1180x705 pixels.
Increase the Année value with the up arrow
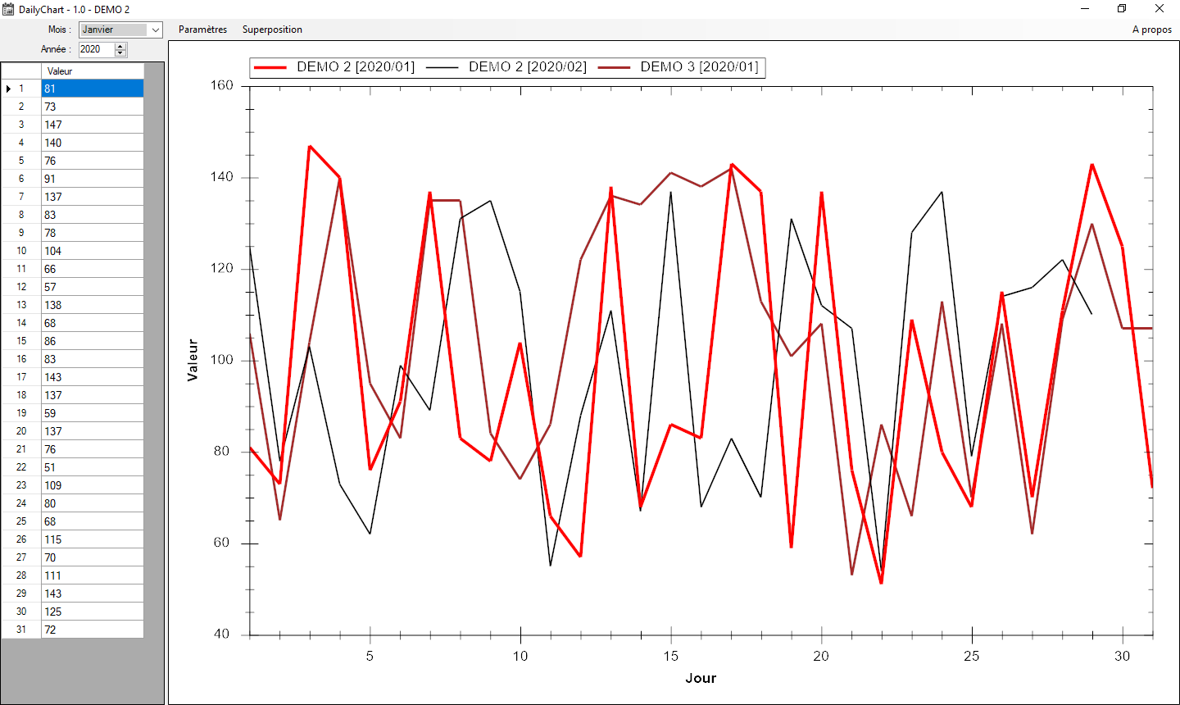click(120, 46)
